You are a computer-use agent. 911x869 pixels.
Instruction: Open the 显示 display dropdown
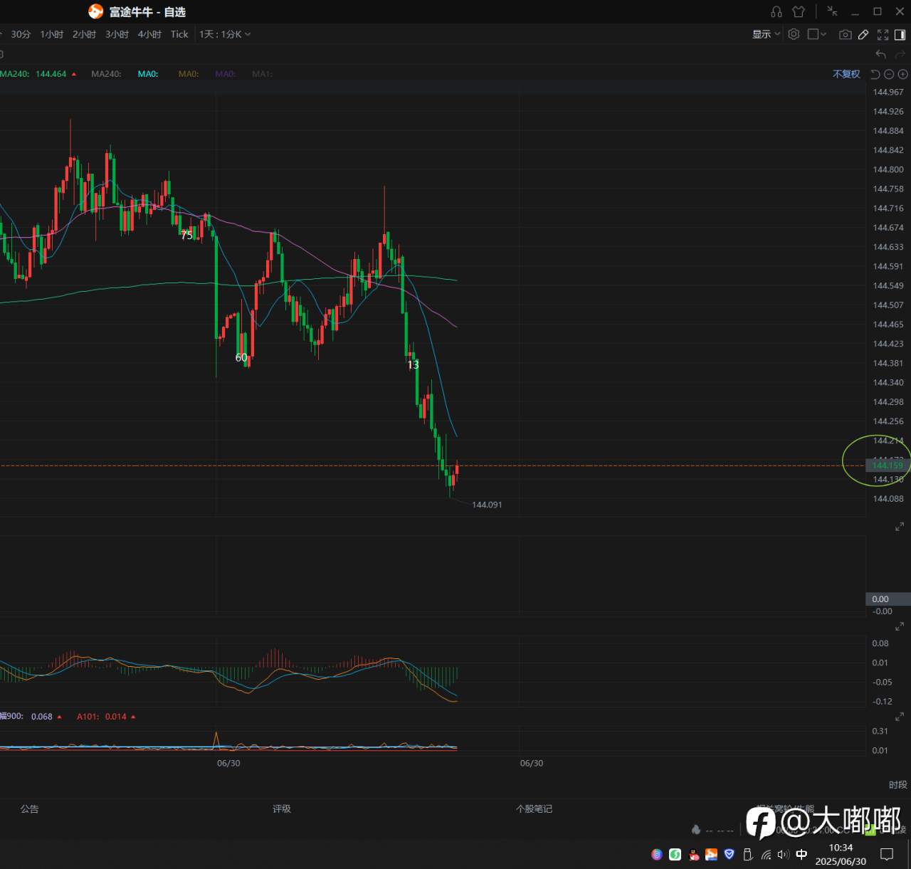(x=767, y=34)
